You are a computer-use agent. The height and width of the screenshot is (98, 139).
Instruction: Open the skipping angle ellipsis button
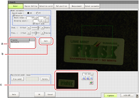40,21
